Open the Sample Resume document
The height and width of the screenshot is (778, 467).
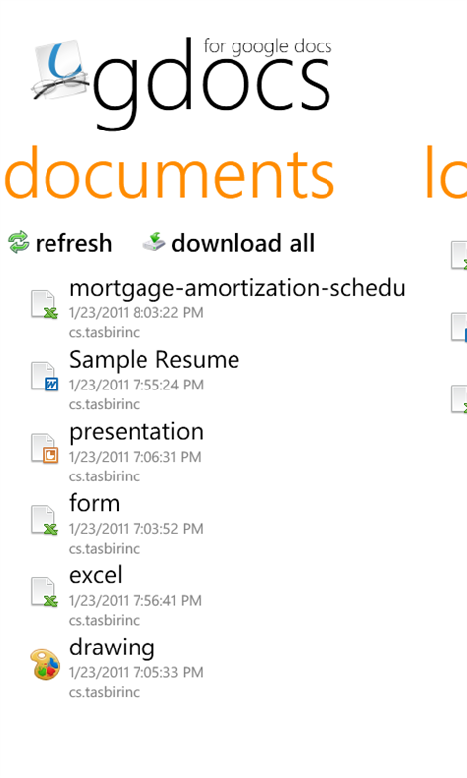(154, 359)
